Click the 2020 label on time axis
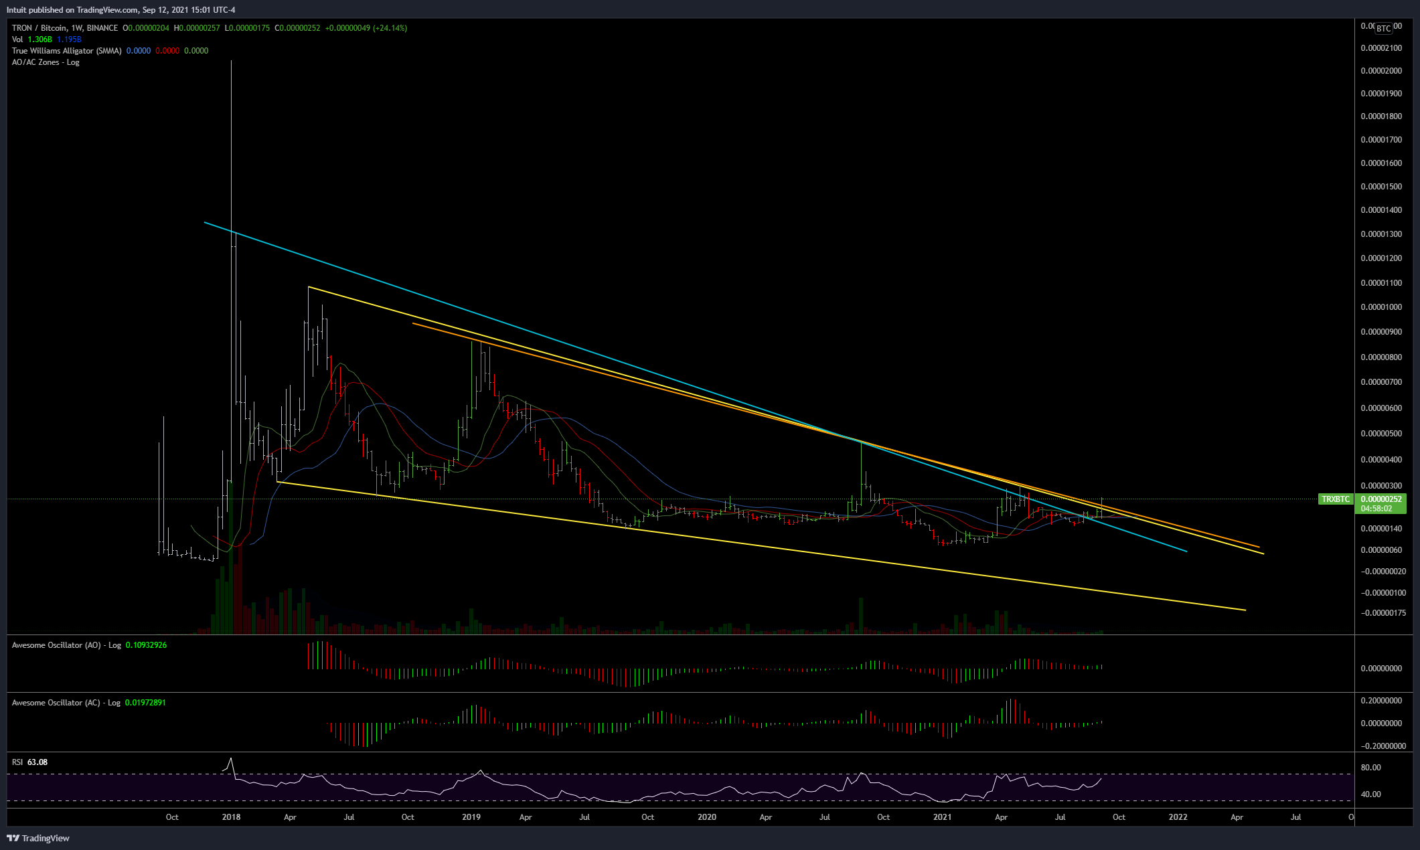This screenshot has width=1420, height=850. click(x=707, y=817)
